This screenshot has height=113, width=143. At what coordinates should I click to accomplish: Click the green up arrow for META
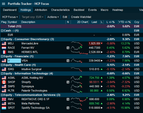tap(101, 103)
